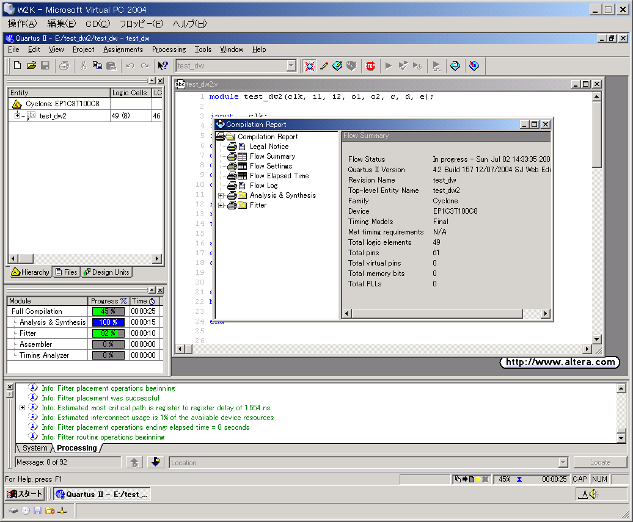Click the Full Compilation progress bar
Image resolution: width=633 pixels, height=522 pixels.
point(108,311)
